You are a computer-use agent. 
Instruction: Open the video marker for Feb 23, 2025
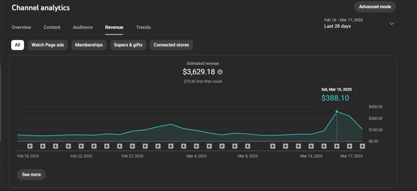point(81,146)
